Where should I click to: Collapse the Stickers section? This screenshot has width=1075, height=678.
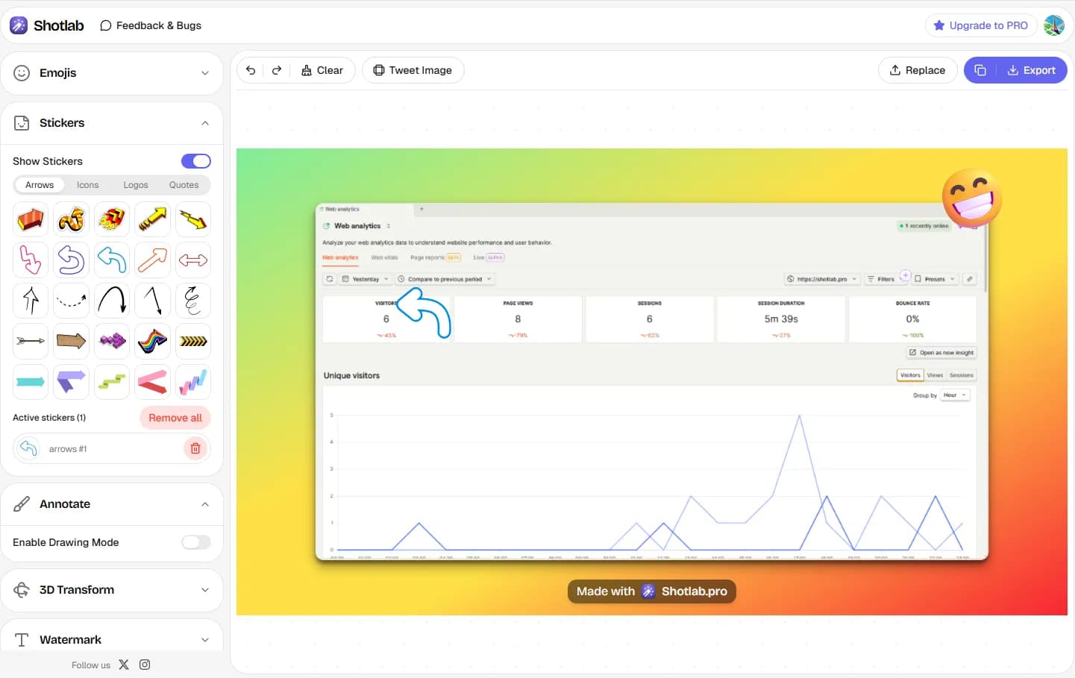pos(112,123)
